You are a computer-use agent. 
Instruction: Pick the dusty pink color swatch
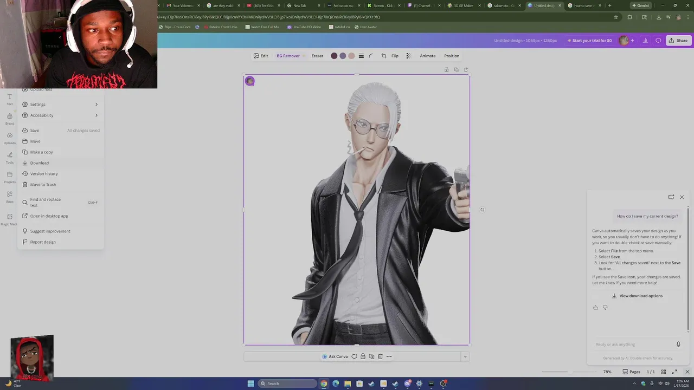(351, 56)
